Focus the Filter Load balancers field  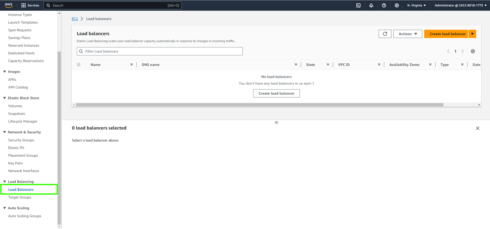click(160, 51)
